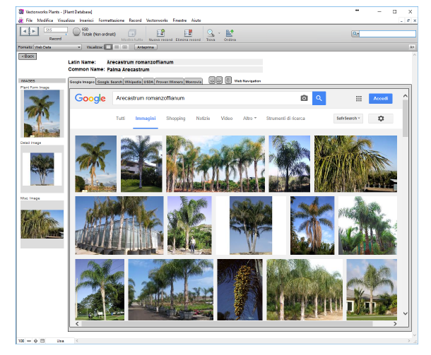Open the Modifica menu
This screenshot has width=431, height=355.
(45, 20)
